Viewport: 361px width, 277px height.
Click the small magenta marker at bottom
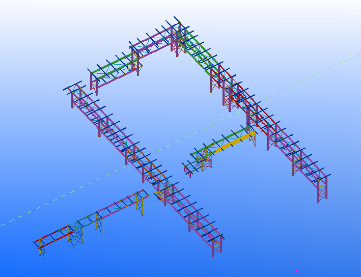click(x=296, y=270)
